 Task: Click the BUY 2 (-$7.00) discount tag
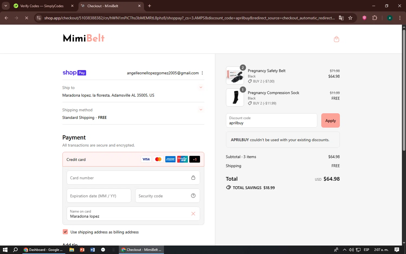[261, 81]
